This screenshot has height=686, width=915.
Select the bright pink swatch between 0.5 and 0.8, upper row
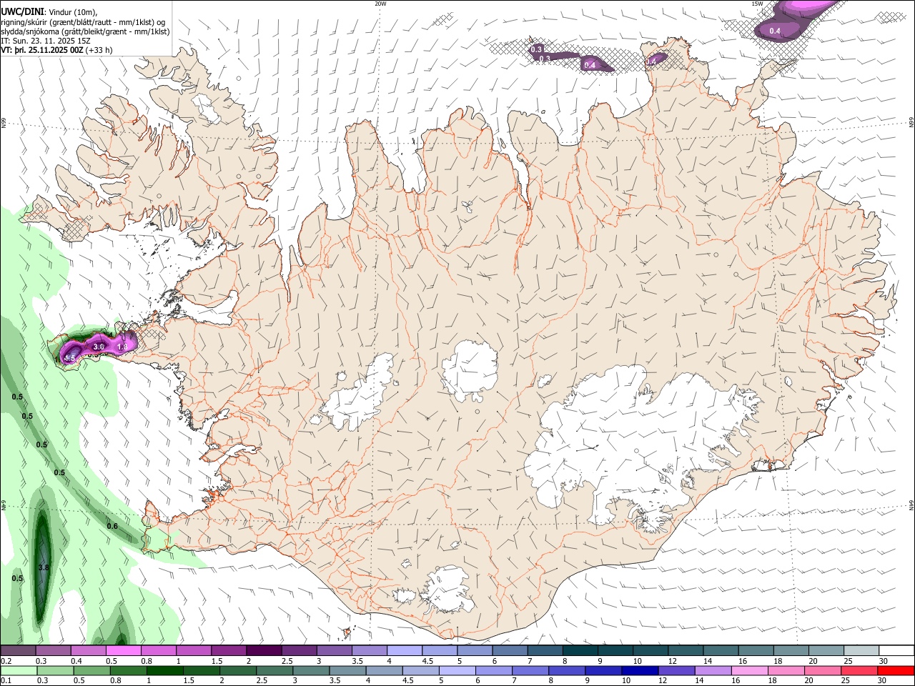point(123,651)
